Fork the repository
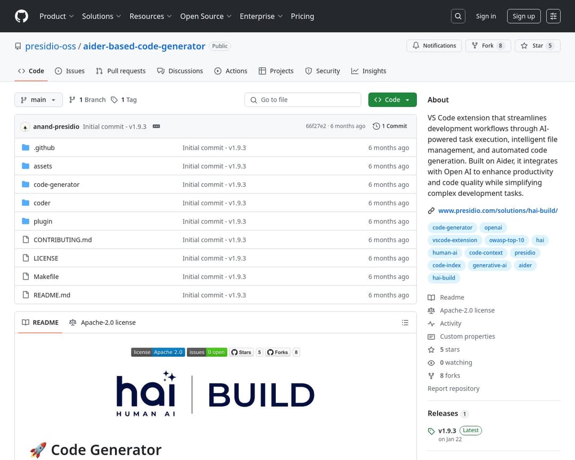The height and width of the screenshot is (460, 575). [x=488, y=45]
